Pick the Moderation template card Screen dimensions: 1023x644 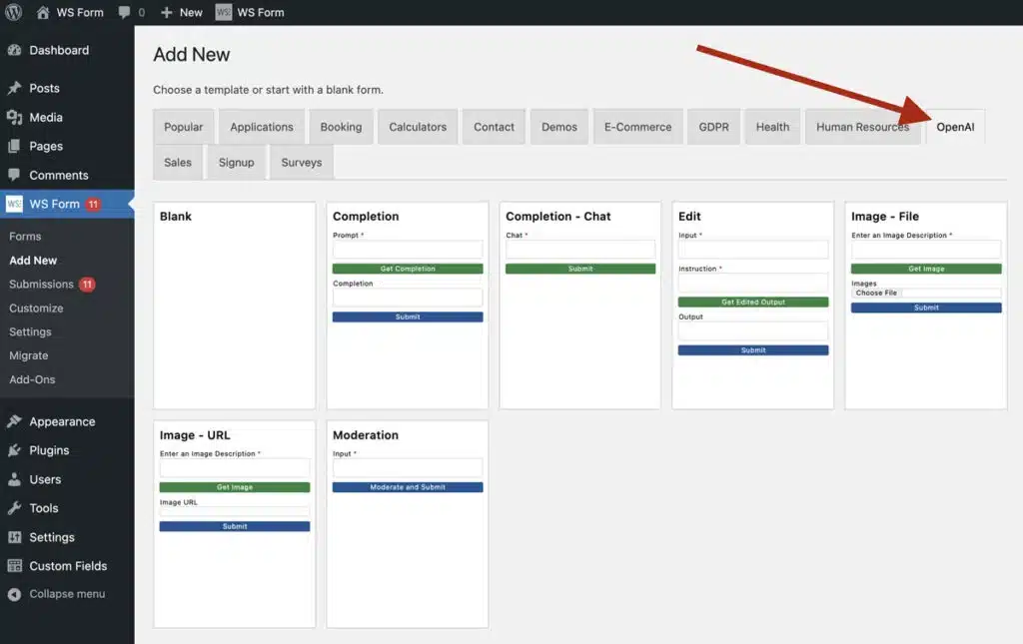[408, 524]
